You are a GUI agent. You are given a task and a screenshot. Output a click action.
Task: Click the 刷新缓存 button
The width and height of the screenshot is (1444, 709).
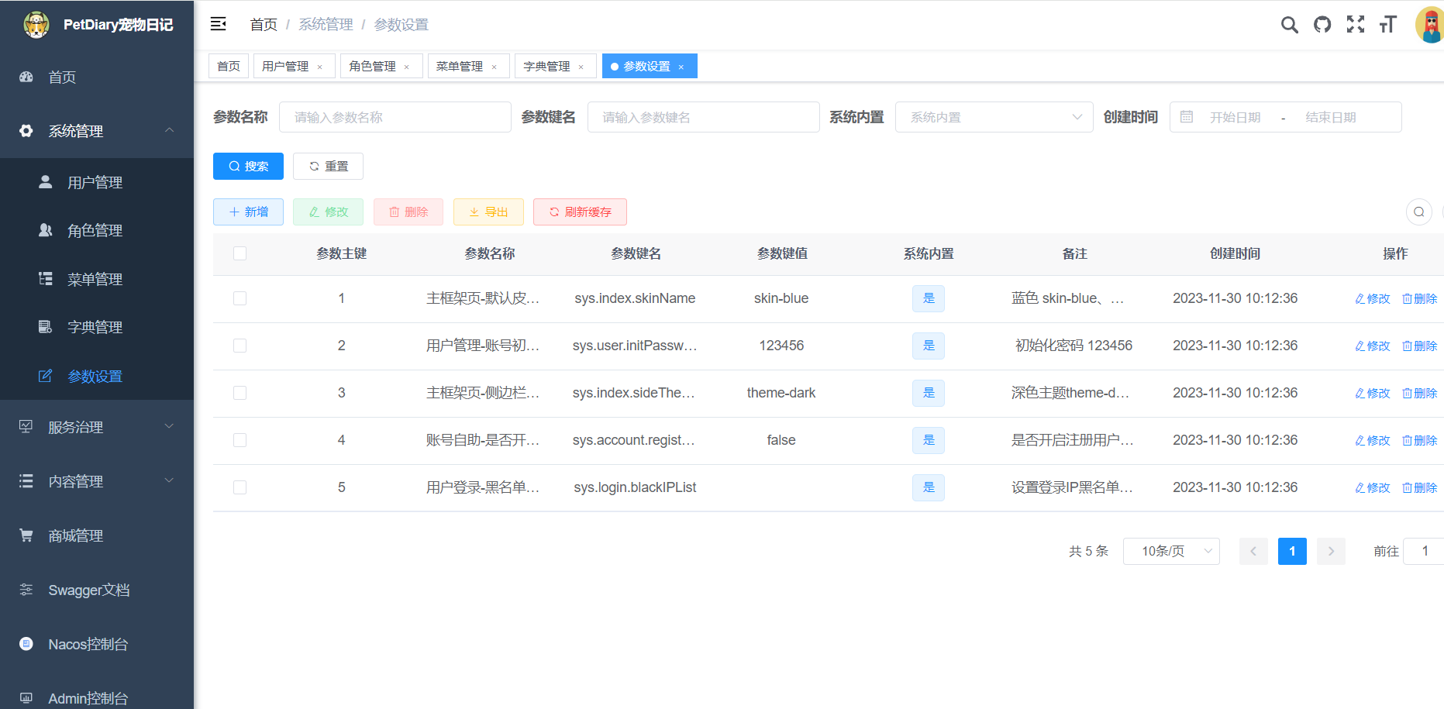[580, 212]
